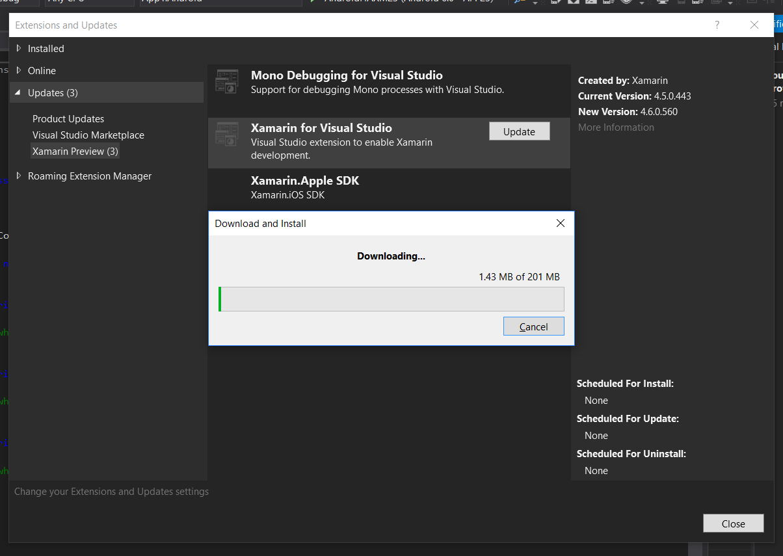783x556 pixels.
Task: Collapse the Updates (3) category arrow
Action: tap(19, 93)
